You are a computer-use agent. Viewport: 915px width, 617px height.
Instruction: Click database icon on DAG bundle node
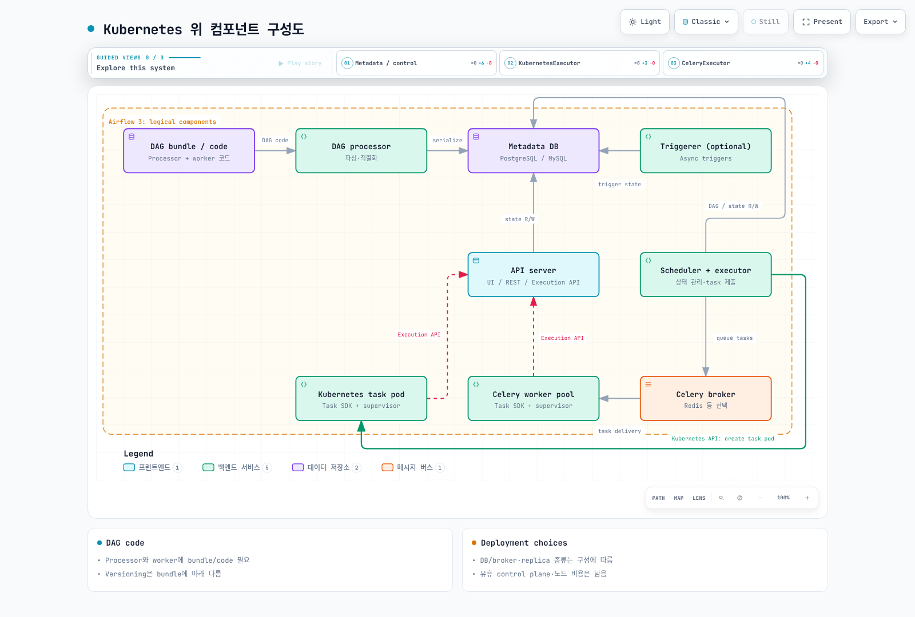point(132,137)
